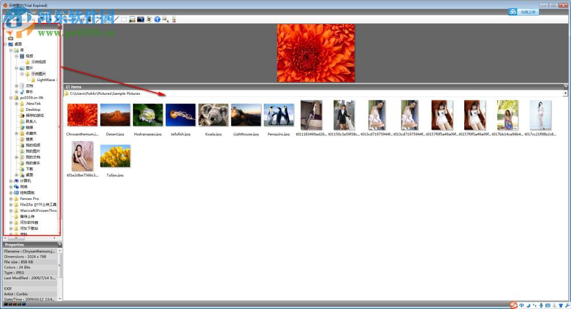Select t017bb14ca96b4 image thumbnail

pyautogui.click(x=508, y=115)
